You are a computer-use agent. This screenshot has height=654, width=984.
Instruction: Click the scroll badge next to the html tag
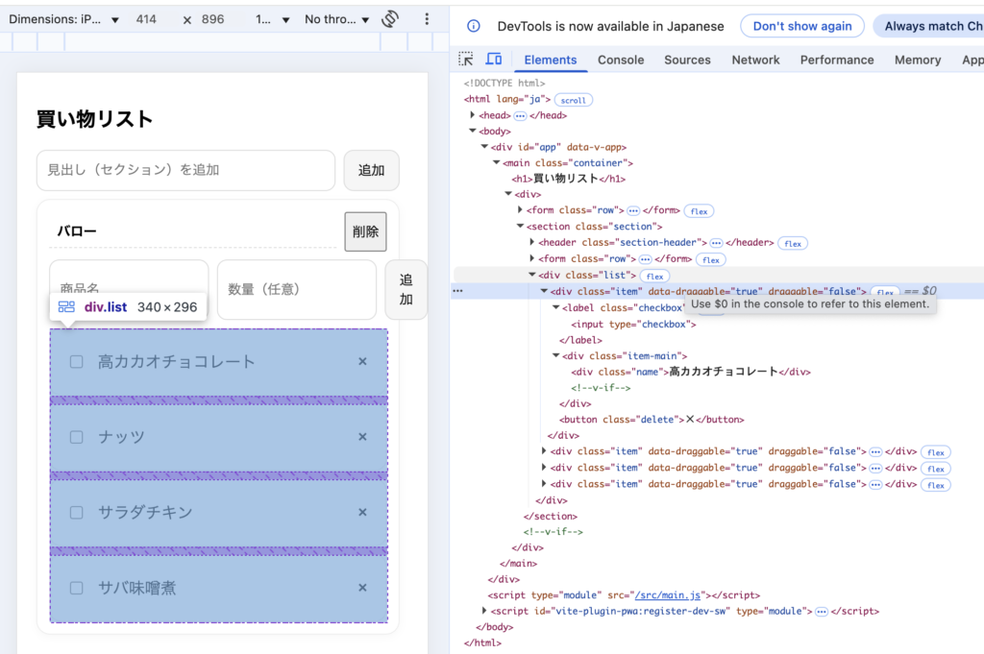click(x=573, y=100)
